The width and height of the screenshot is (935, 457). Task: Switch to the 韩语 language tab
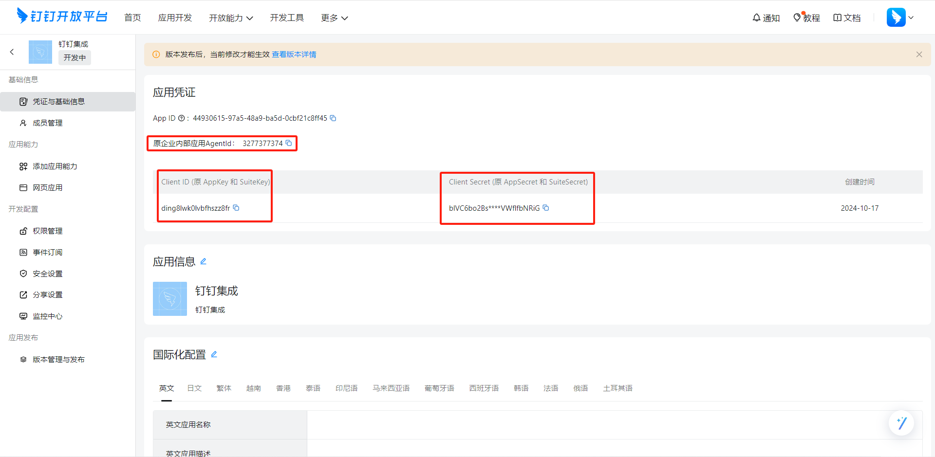coord(521,388)
